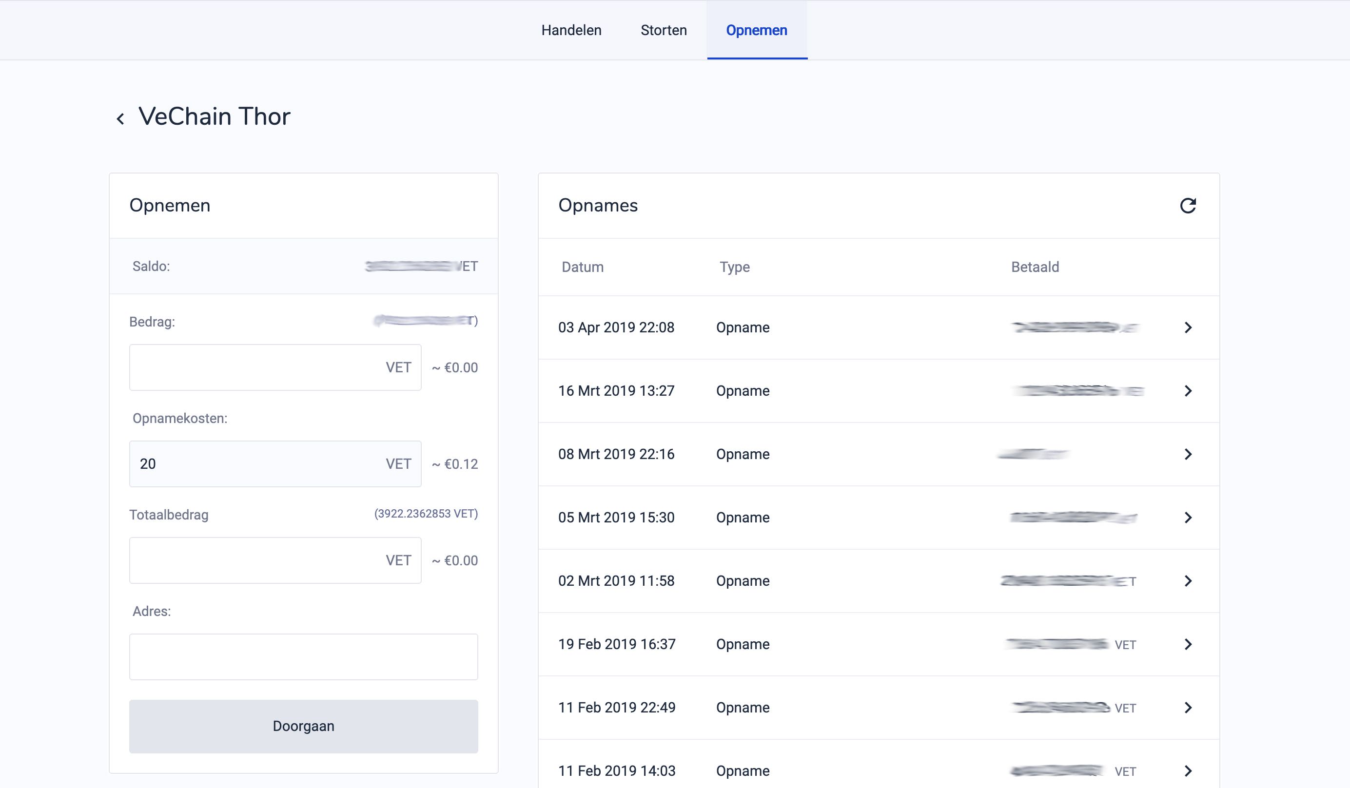
Task: Select the date 19 Feb 2019 16:37
Action: point(617,644)
